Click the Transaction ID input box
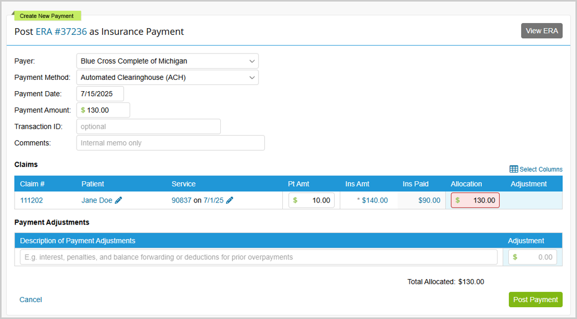Screen dimensions: 577x319 click(148, 127)
